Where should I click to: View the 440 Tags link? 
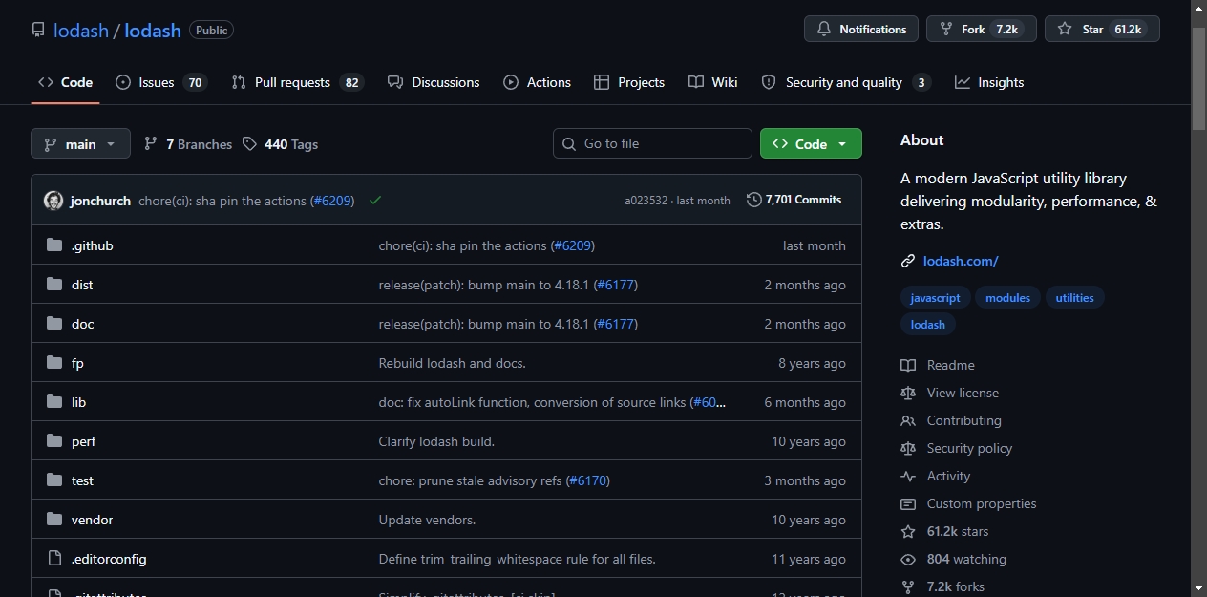[x=280, y=144]
